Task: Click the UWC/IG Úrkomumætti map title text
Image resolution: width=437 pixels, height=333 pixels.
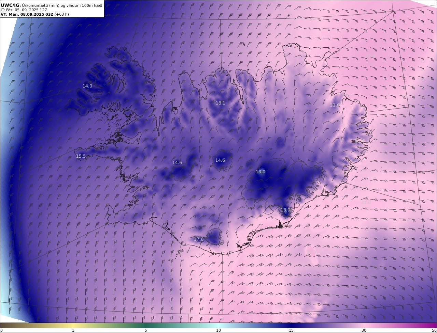Action: (x=51, y=5)
